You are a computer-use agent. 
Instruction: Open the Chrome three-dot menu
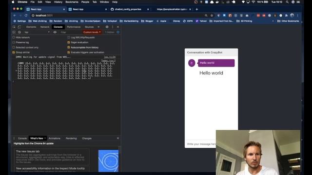[298, 15]
